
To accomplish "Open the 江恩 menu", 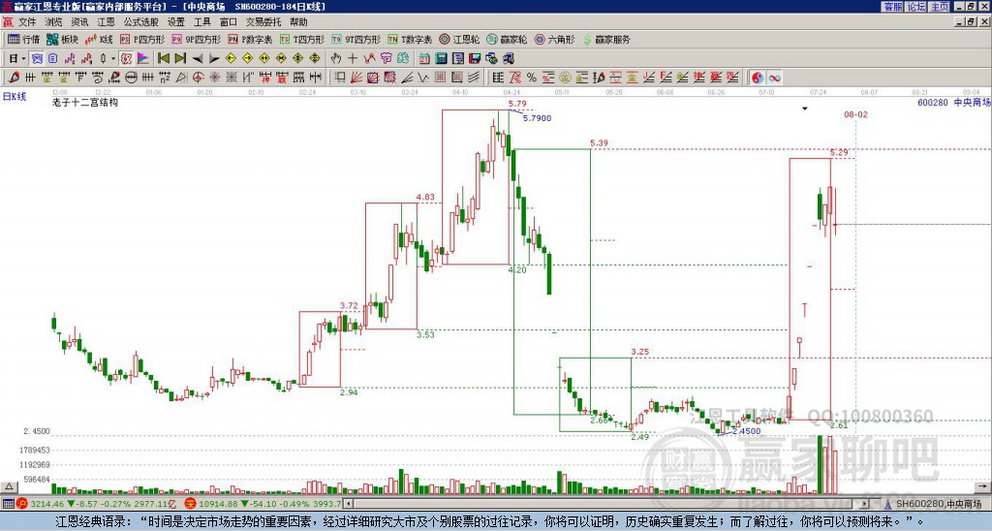I will coord(106,22).
